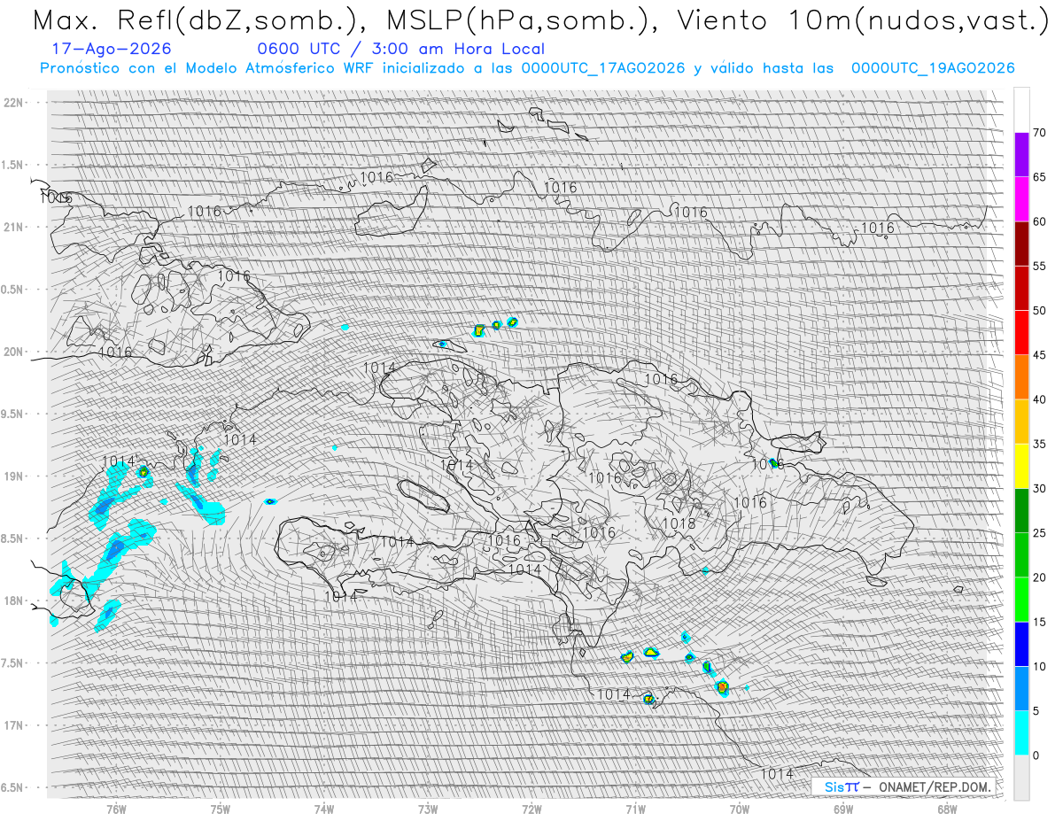Click the '74W' longitude axis label

pyautogui.click(x=324, y=809)
